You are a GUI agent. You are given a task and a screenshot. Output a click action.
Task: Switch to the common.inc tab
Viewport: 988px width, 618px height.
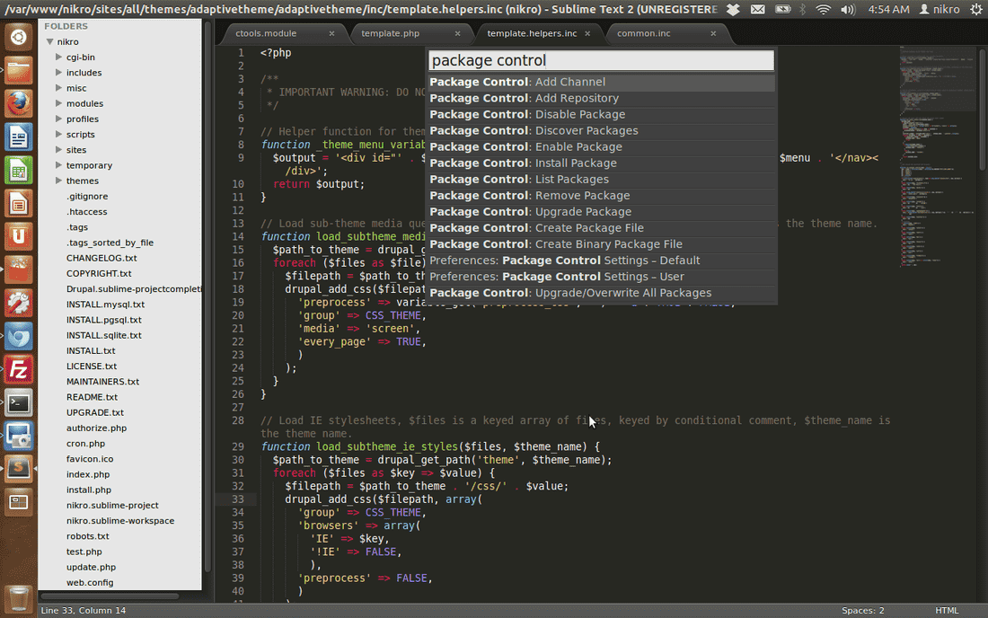(643, 33)
